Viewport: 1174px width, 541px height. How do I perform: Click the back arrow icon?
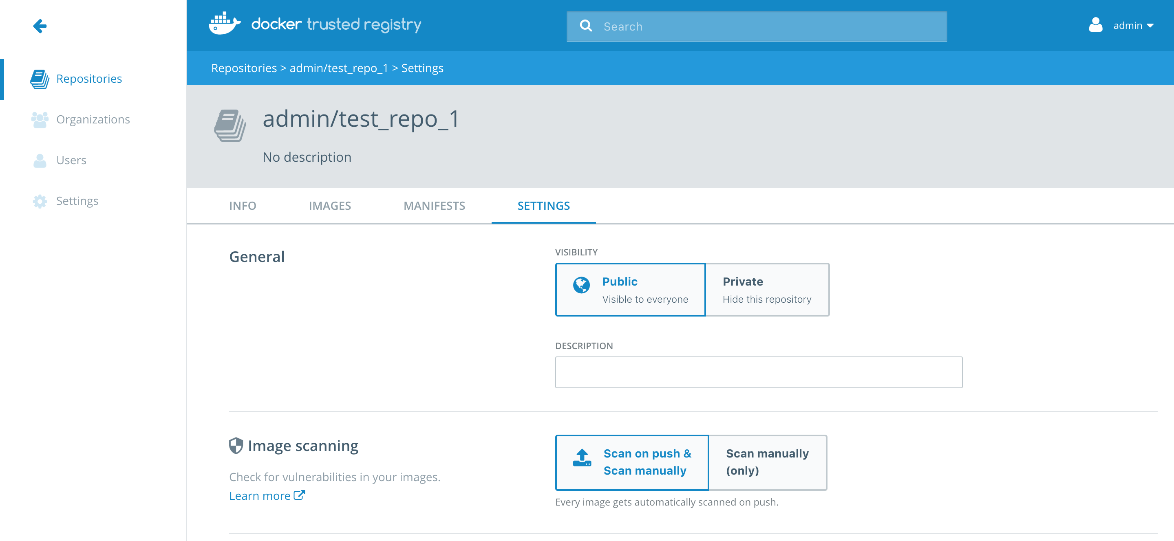pos(40,26)
